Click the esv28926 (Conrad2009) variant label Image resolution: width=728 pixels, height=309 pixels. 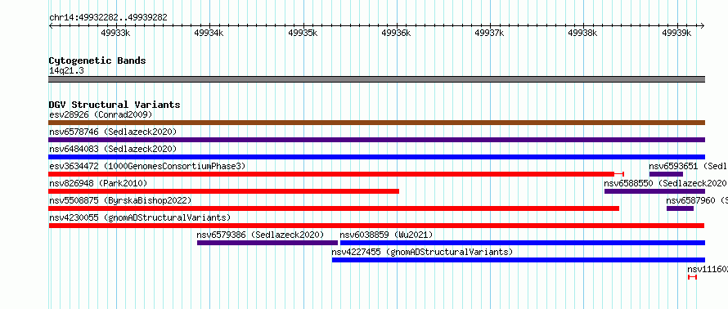[x=101, y=114]
